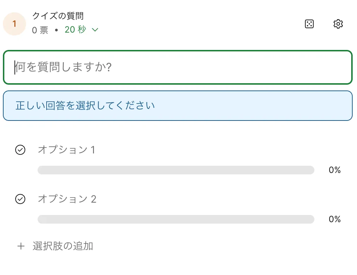Click the dice randomize icon
The width and height of the screenshot is (357, 275).
click(309, 24)
